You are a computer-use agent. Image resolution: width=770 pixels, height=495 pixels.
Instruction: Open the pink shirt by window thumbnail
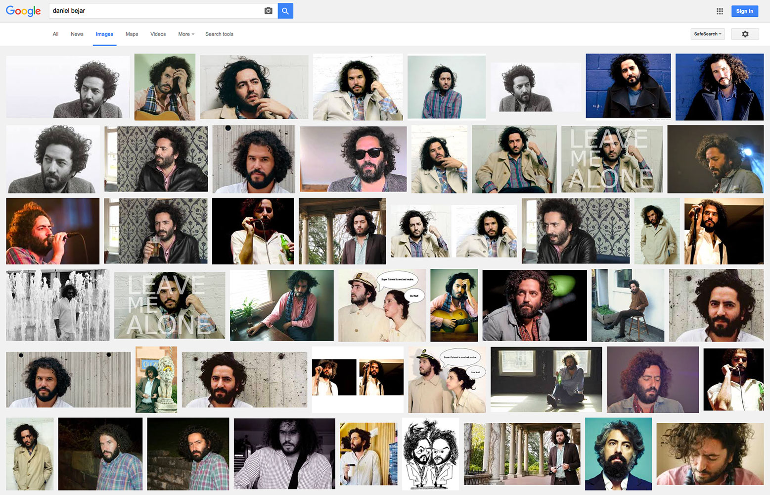(x=282, y=305)
